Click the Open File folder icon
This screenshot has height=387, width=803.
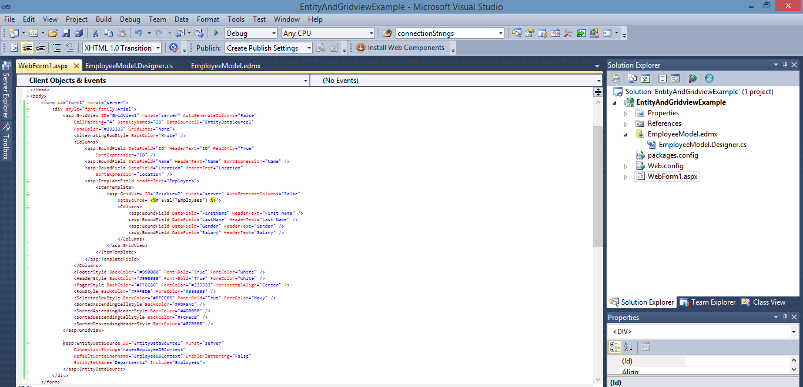pos(53,33)
